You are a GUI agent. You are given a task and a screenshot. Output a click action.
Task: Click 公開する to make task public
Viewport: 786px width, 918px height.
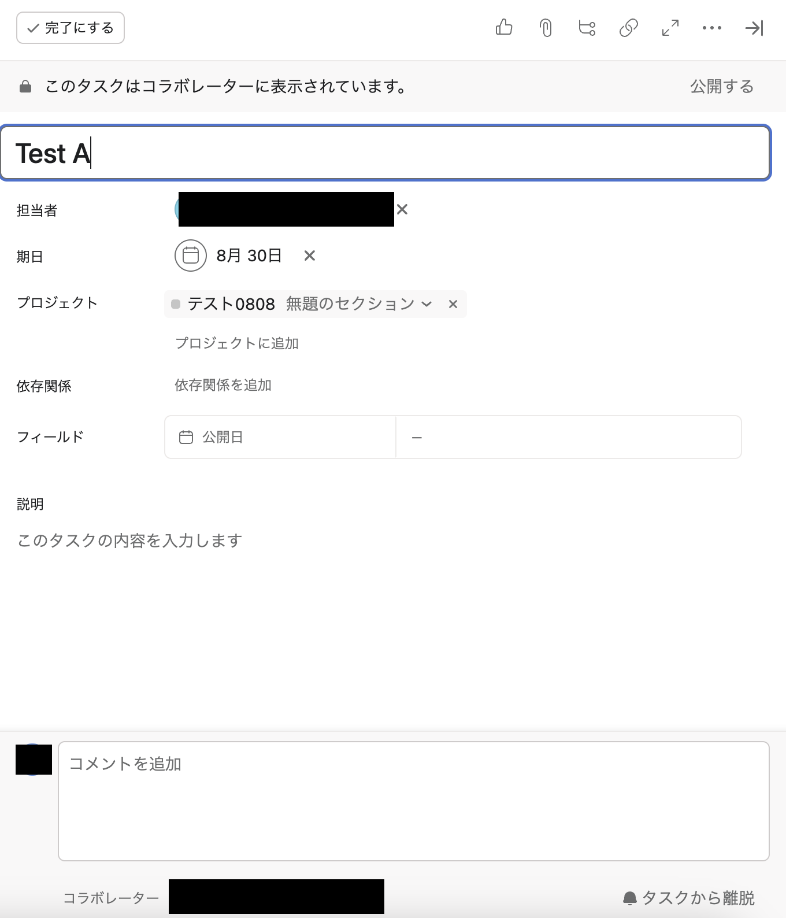722,87
